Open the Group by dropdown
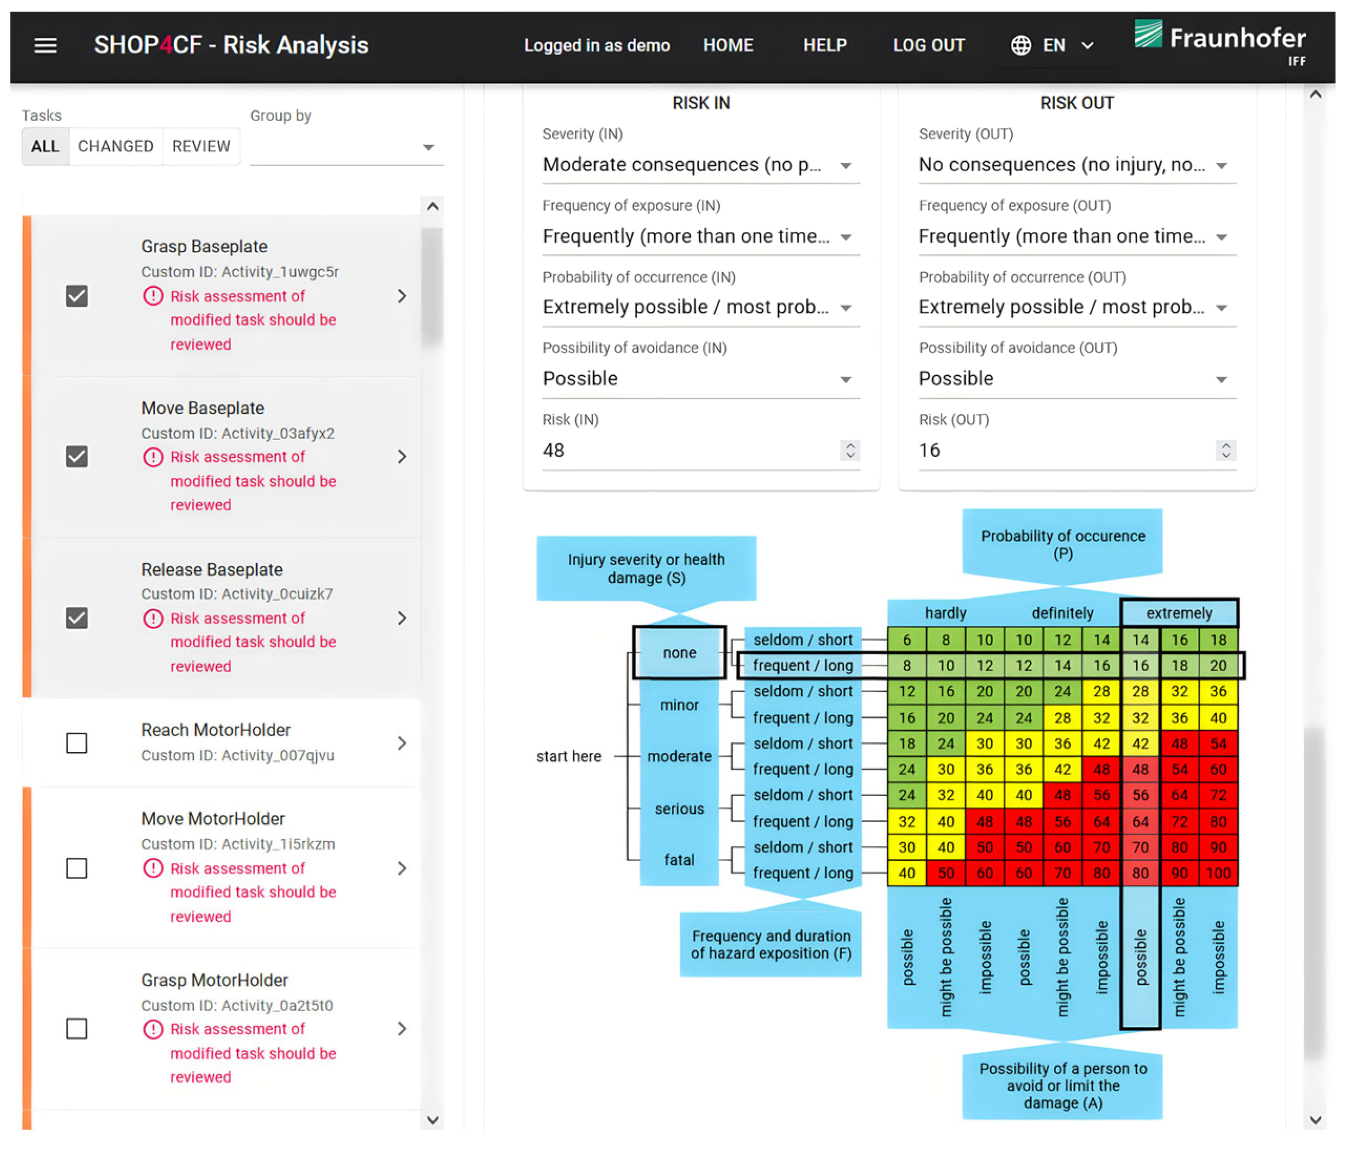 (x=346, y=148)
